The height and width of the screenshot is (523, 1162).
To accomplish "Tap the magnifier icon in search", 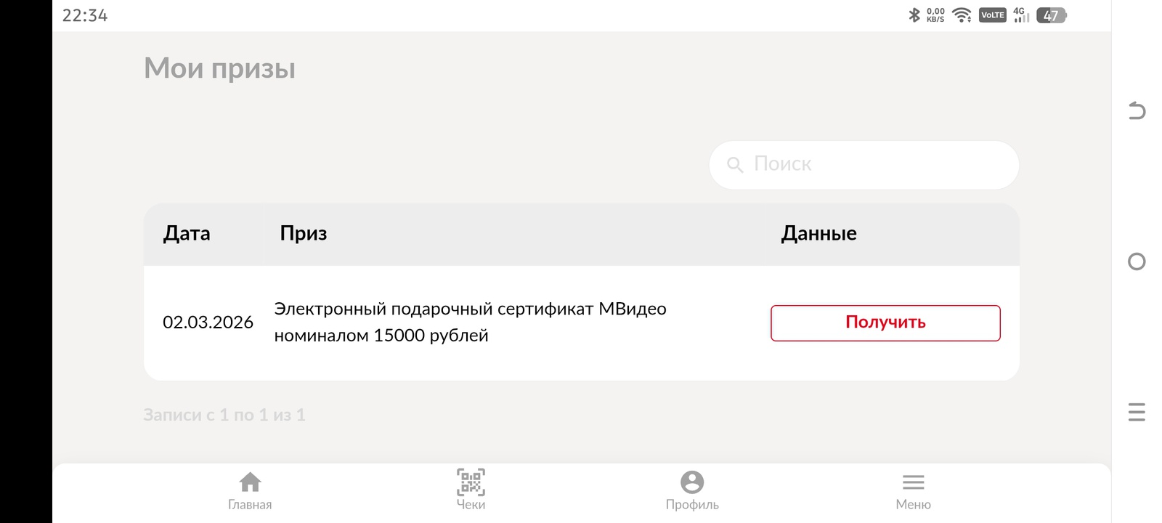I will (735, 165).
